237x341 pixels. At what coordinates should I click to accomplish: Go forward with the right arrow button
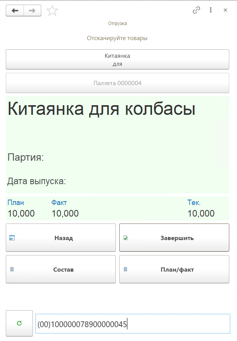[x=32, y=11]
